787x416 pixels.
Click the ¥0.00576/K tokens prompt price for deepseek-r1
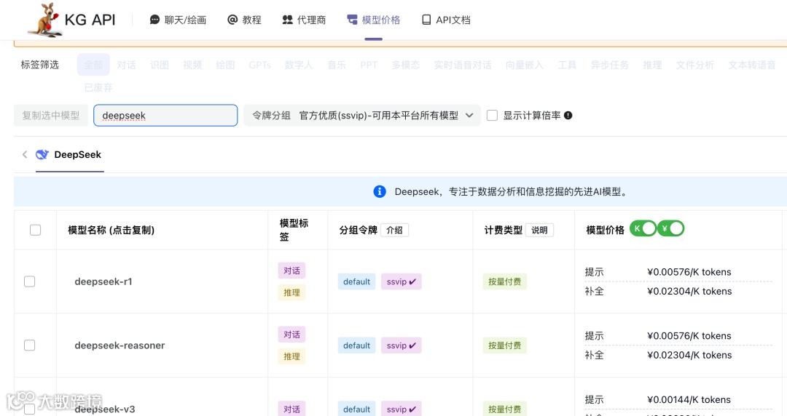689,272
